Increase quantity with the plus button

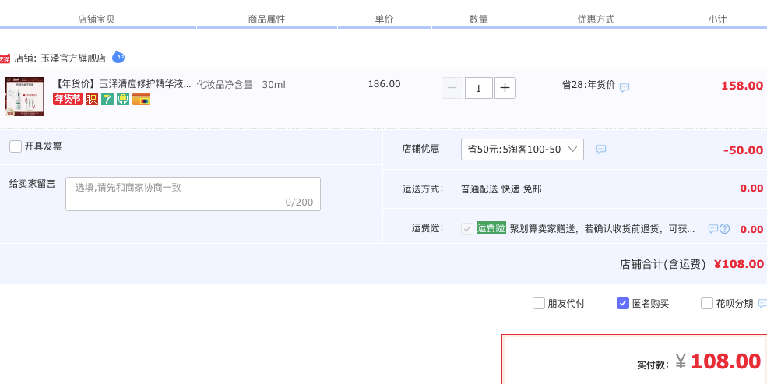(x=505, y=88)
